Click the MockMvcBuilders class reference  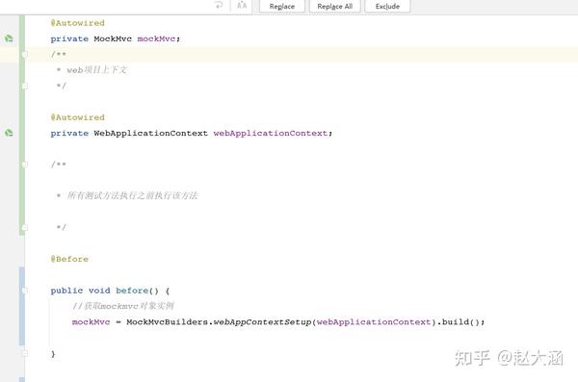[168, 322]
